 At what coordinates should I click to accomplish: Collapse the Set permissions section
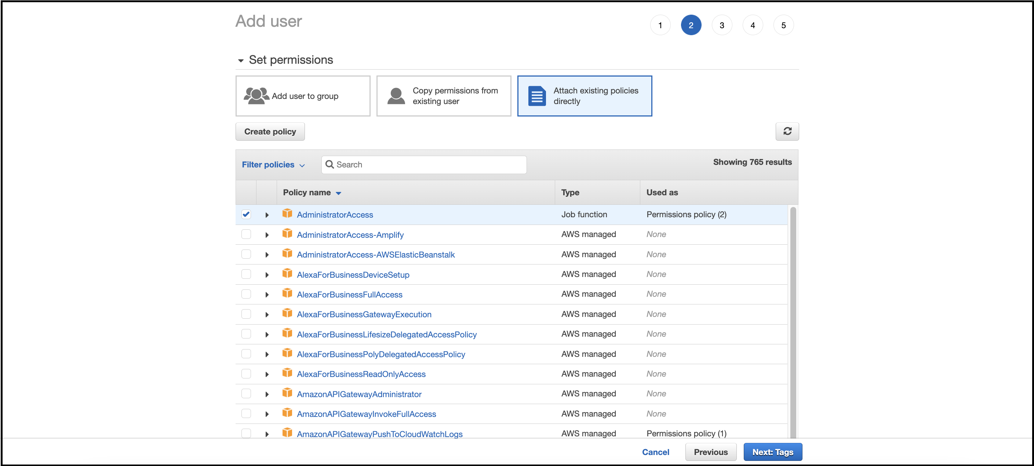coord(240,61)
